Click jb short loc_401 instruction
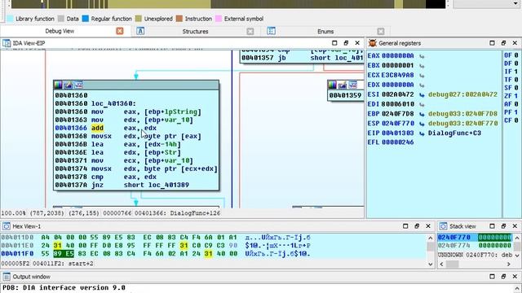Image resolution: width=522 pixels, height=293 pixels. (x=303, y=58)
